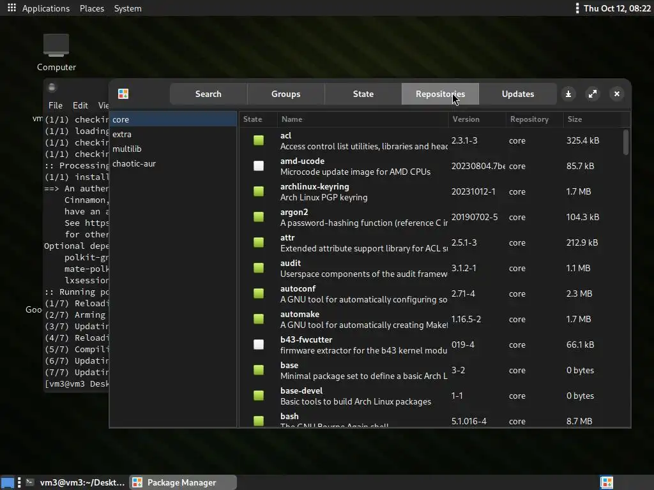Viewport: 654px width, 490px height.
Task: Sort packages by Name column header
Action: pyautogui.click(x=363, y=119)
